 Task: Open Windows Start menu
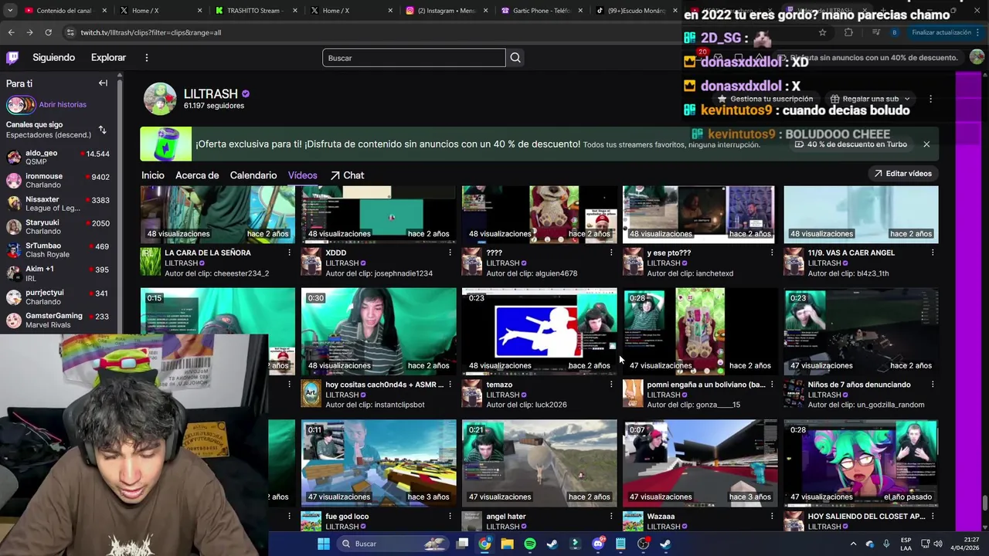(324, 544)
